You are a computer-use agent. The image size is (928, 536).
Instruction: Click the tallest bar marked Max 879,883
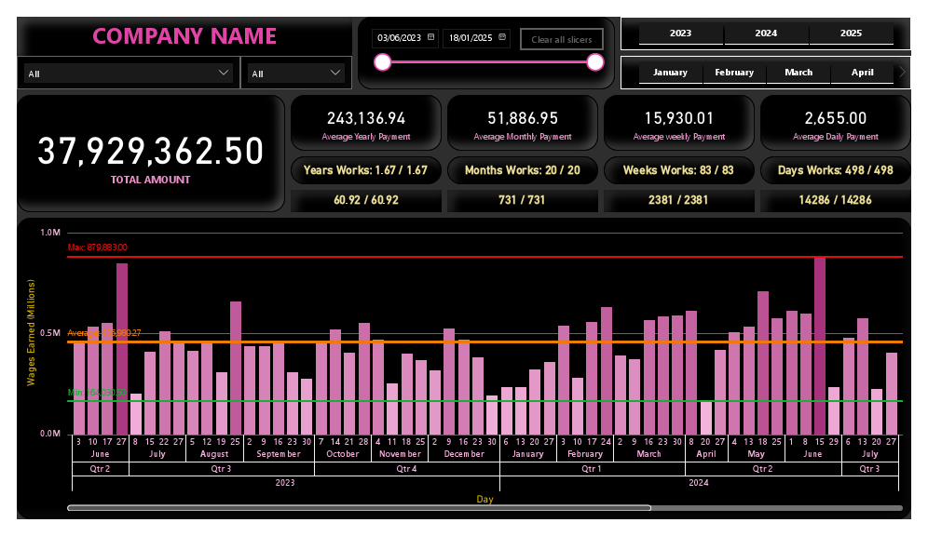(x=821, y=344)
